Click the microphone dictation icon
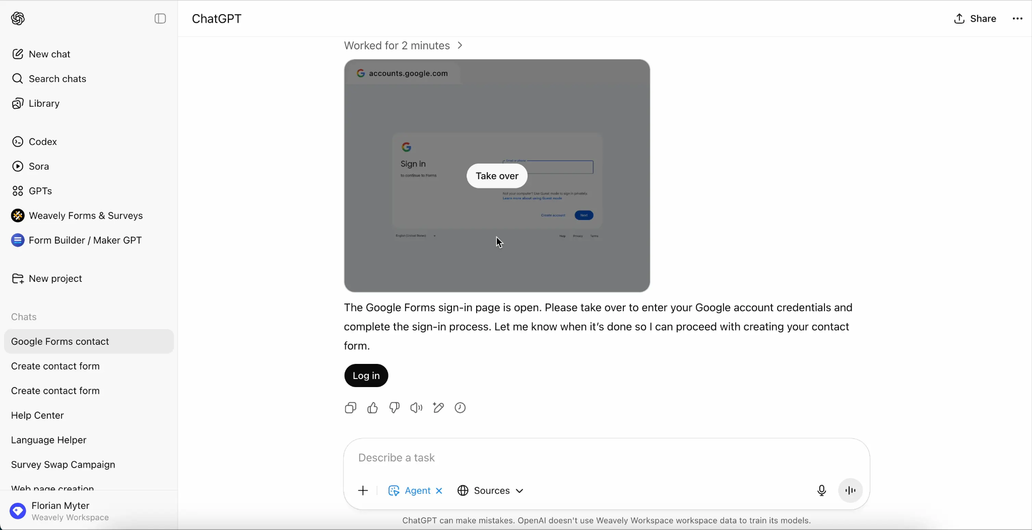 (821, 490)
